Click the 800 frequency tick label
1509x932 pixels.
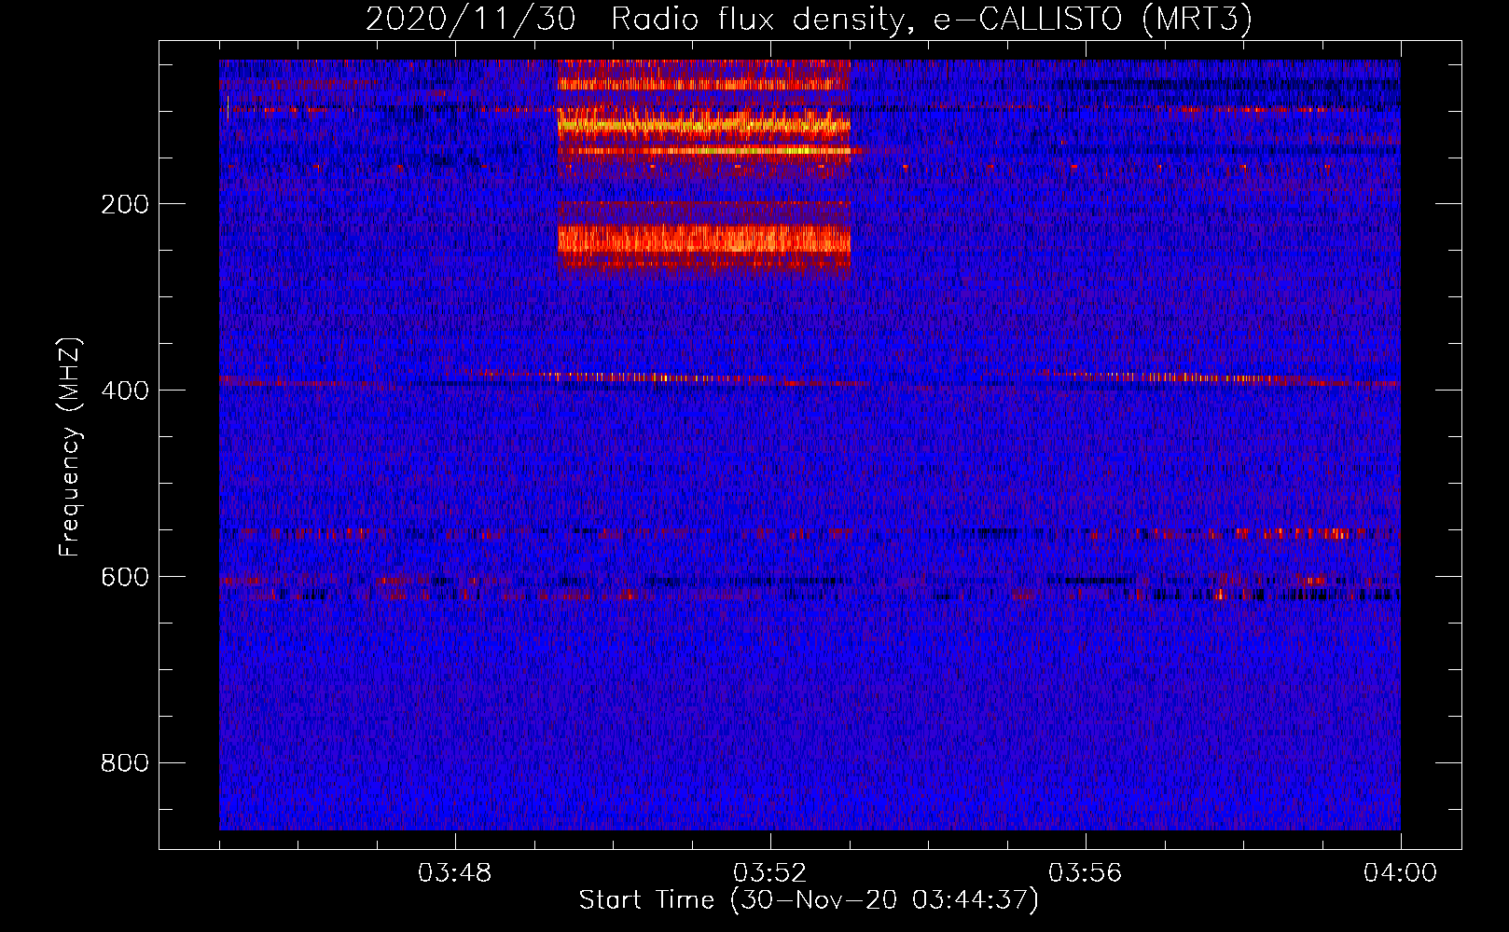click(125, 763)
